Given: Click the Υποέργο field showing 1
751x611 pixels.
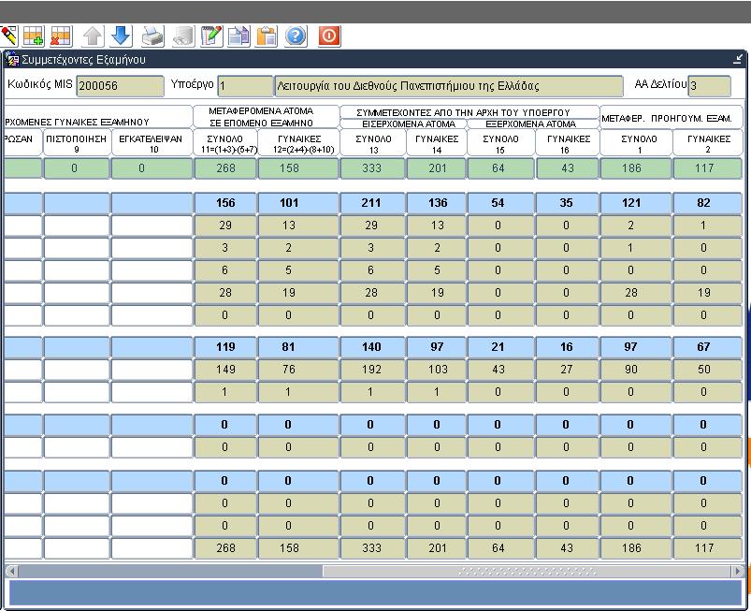Looking at the screenshot, I should (x=245, y=86).
